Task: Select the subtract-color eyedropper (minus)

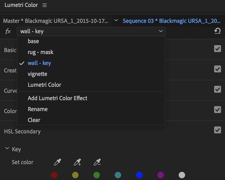Action: tap(97, 162)
